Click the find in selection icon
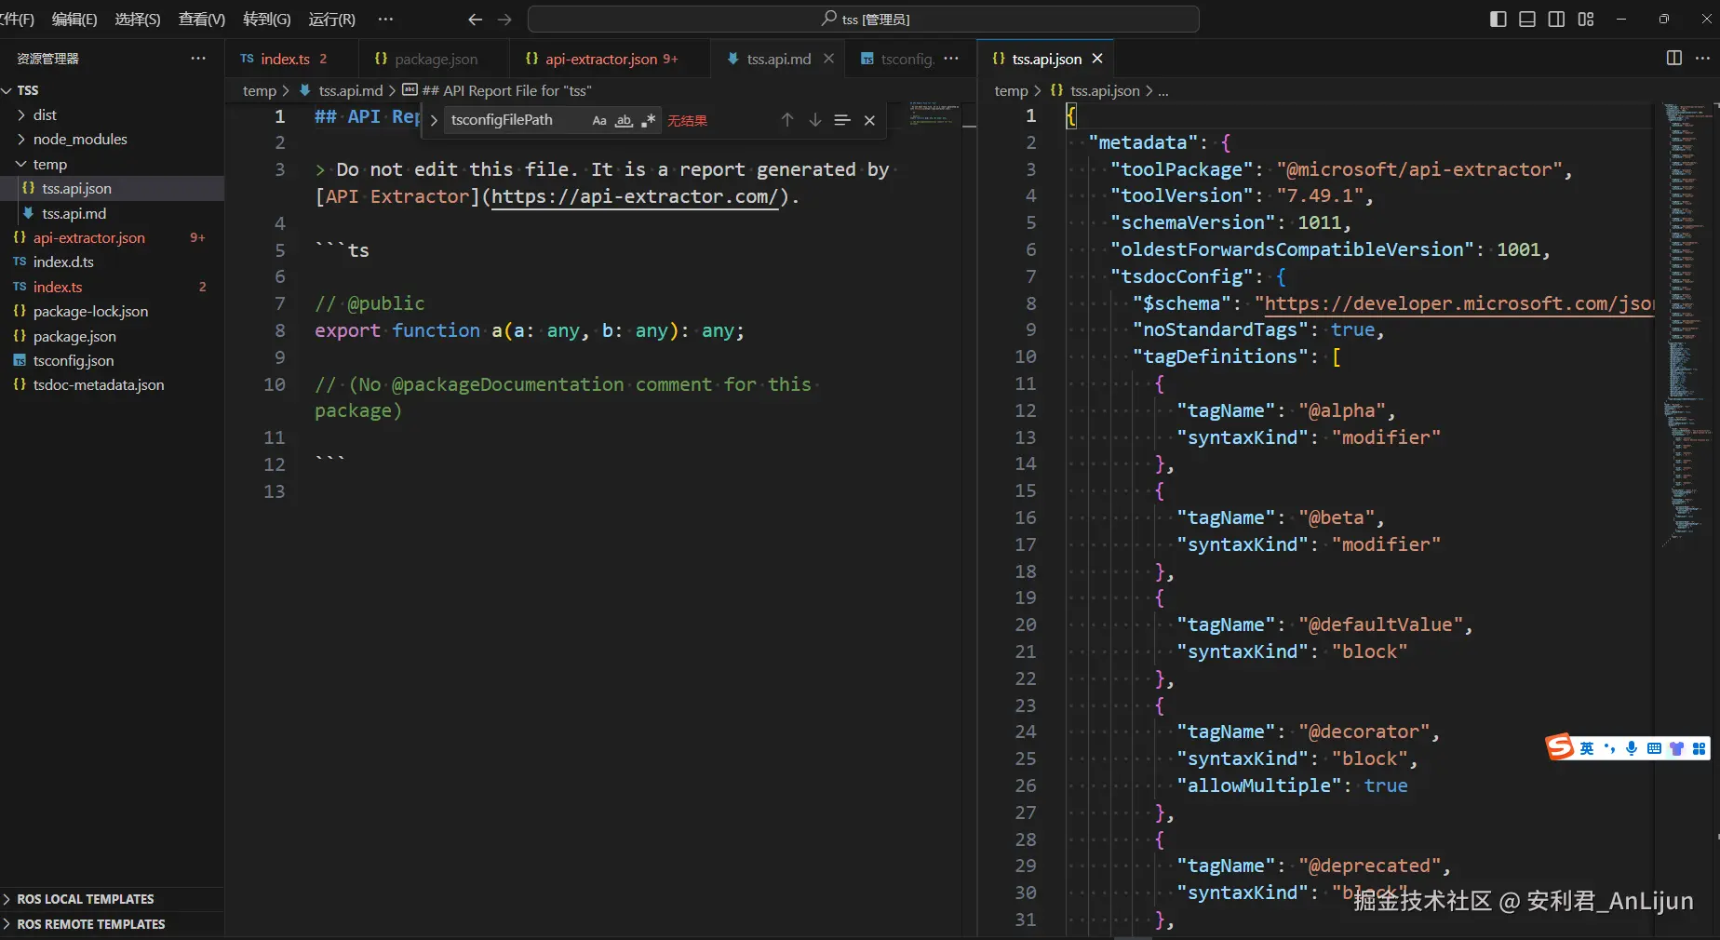 842,120
